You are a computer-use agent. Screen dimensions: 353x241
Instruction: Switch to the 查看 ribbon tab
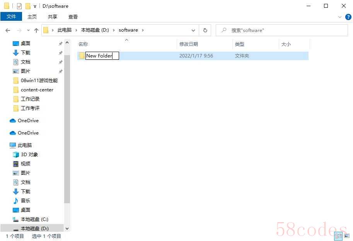73,17
